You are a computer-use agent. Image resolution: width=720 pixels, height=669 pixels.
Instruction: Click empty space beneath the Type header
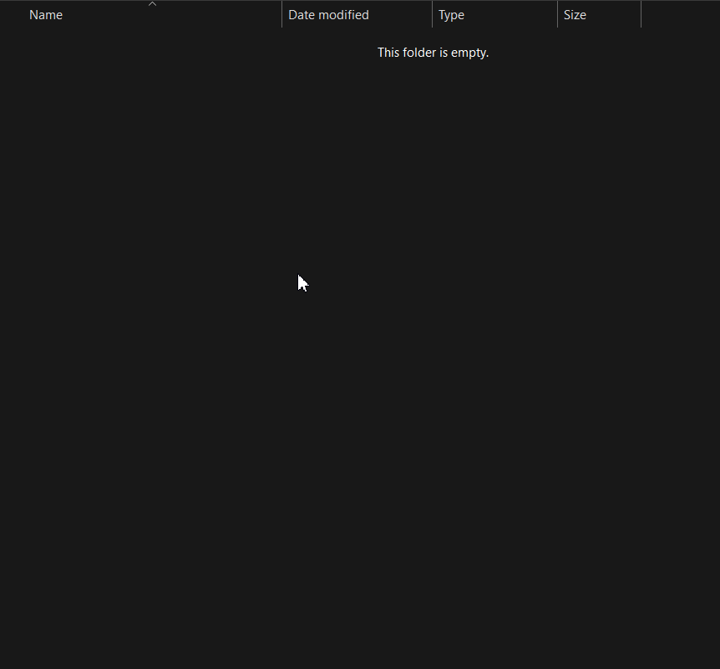[494, 167]
